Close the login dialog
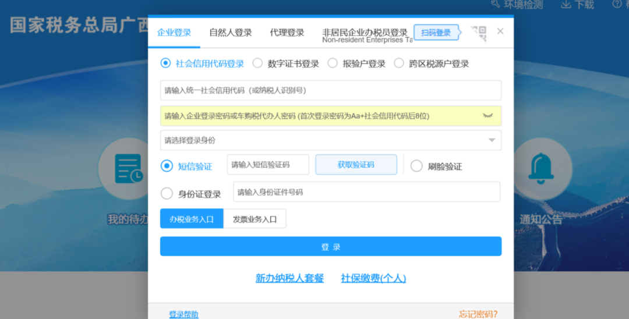 500,31
